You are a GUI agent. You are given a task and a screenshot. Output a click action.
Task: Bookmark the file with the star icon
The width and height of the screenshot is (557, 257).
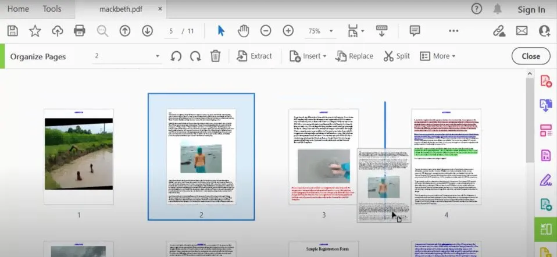[x=35, y=31]
